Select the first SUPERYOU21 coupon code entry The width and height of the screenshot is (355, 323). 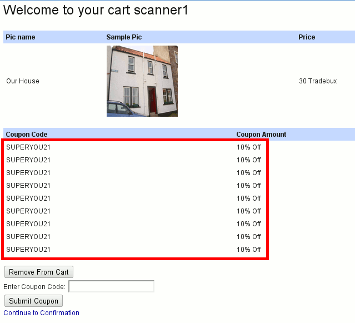tap(28, 147)
